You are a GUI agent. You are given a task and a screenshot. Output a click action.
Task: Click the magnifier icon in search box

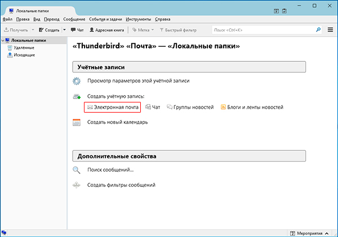pos(318,30)
